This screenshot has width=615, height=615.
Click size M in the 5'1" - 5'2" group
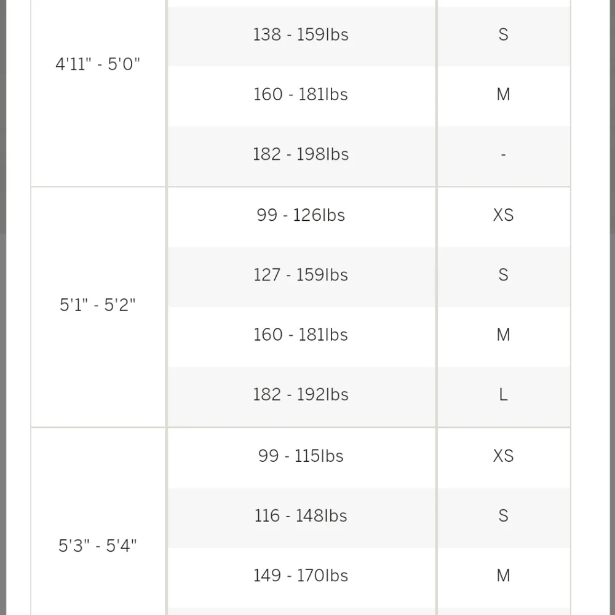point(504,336)
